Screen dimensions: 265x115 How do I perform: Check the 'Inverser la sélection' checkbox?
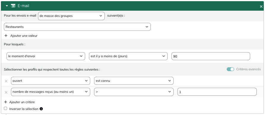[x=6, y=108]
